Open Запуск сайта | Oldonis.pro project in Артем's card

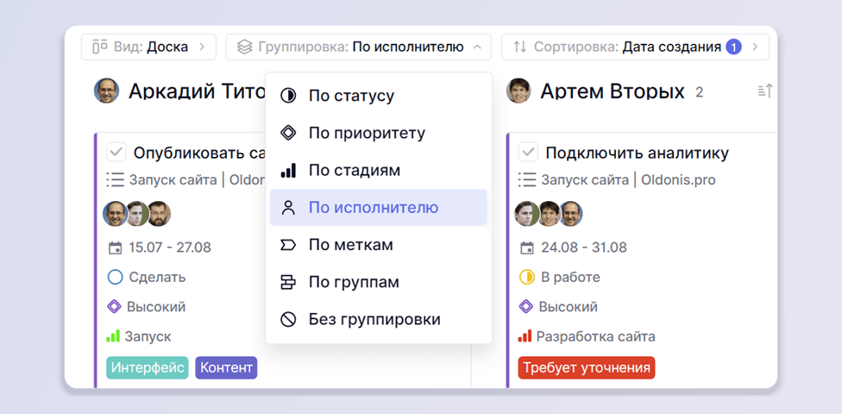tap(628, 180)
